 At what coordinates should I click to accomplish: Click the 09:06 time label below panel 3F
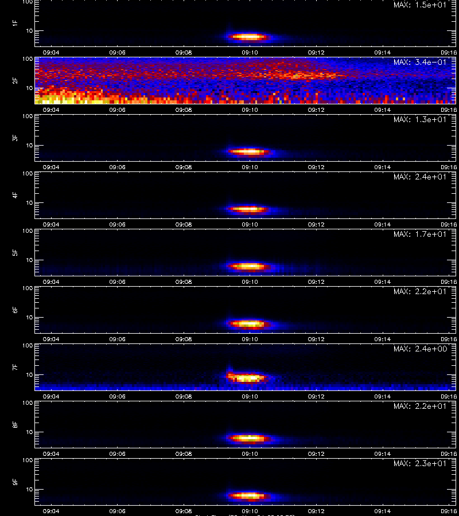[x=117, y=167]
